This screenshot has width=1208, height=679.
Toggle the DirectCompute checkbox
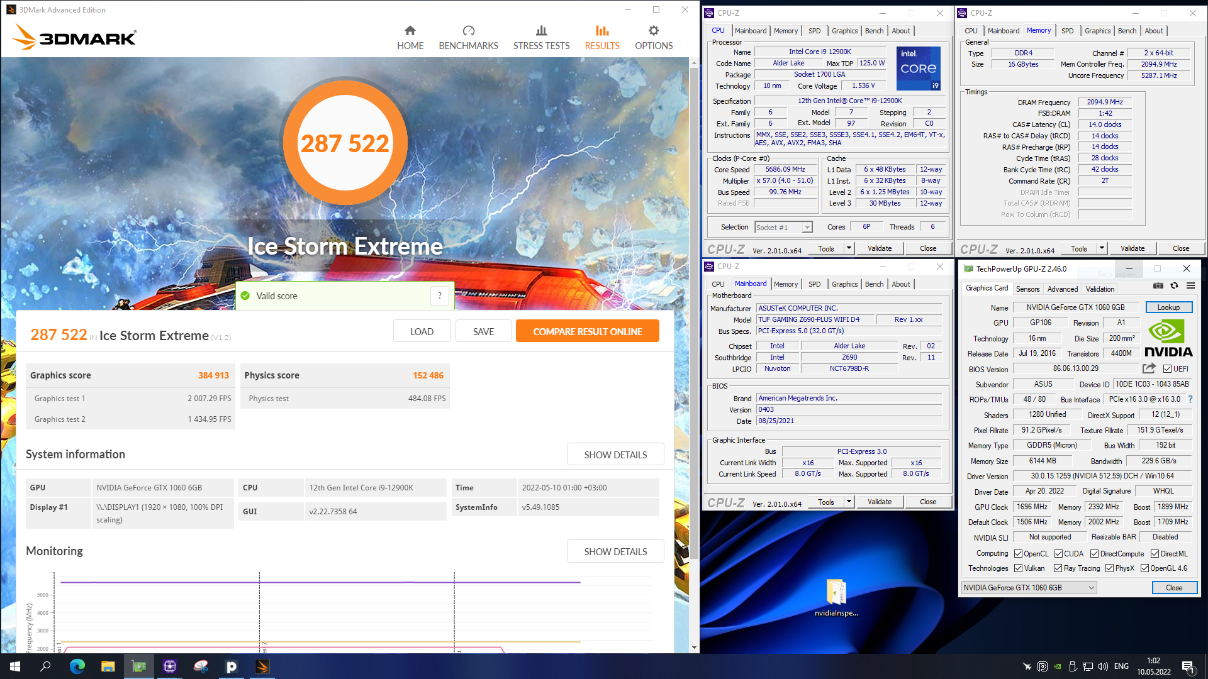(x=1095, y=554)
